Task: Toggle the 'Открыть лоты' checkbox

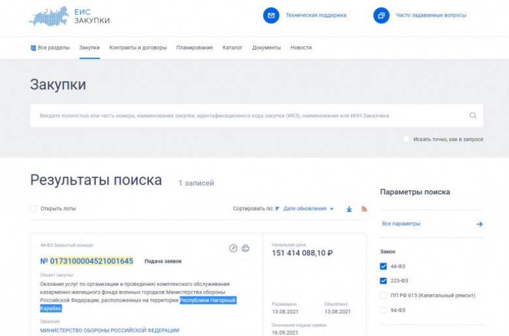Action: (33, 209)
